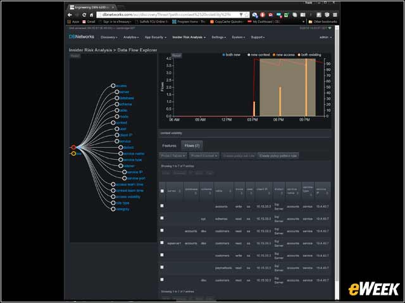Click the bookmark star in address bar

[x=246, y=15]
